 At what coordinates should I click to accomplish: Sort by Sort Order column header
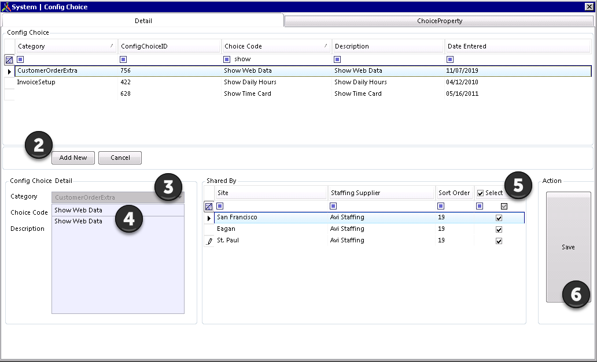(454, 193)
